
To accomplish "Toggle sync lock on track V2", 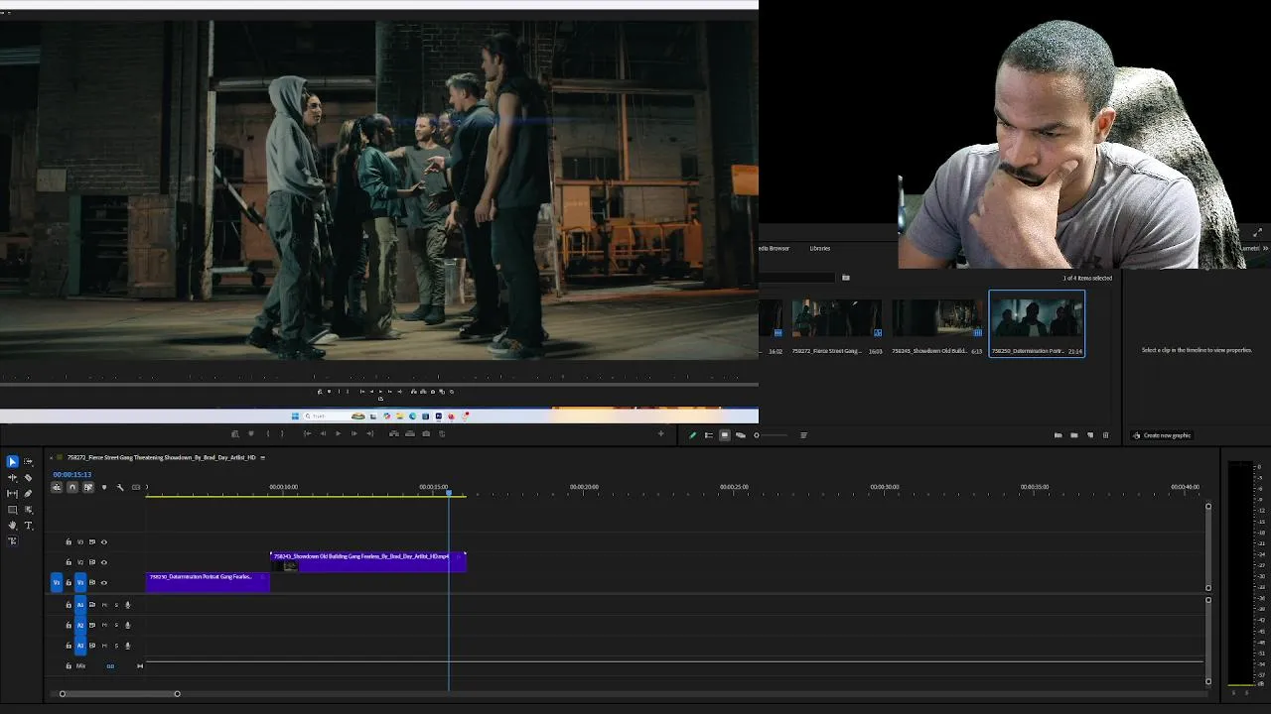I will 92,562.
